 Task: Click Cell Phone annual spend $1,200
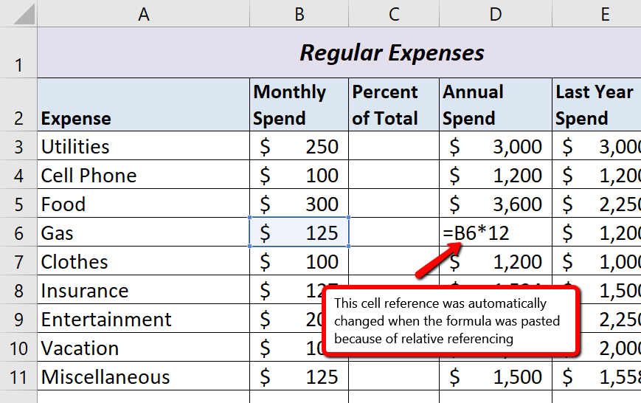(x=496, y=175)
